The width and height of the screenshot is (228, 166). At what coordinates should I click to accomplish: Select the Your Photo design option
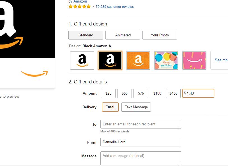[x=160, y=35]
